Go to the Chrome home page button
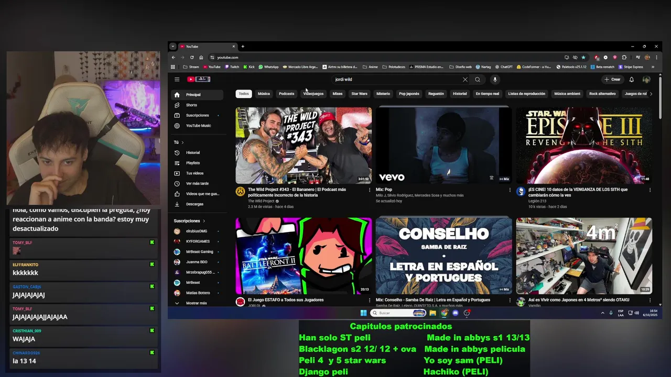Viewport: 671px width, 377px height. tap(201, 57)
